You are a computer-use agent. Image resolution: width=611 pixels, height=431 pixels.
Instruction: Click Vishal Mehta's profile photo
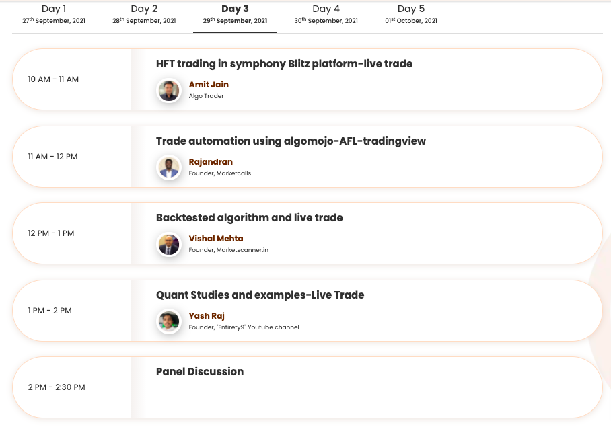point(168,245)
